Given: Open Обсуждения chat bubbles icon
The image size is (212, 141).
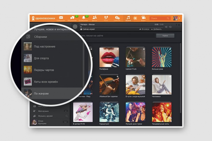Looking at the screenshot, I should (x=72, y=18).
